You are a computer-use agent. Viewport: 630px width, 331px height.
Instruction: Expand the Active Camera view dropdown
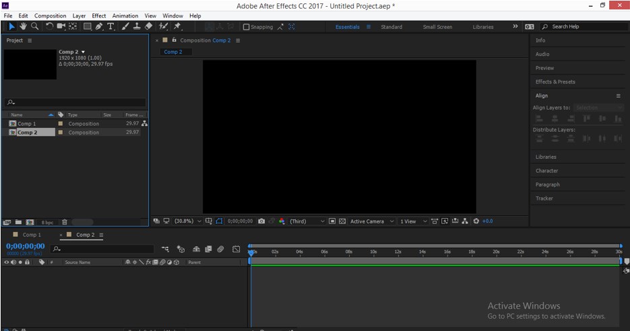click(371, 221)
